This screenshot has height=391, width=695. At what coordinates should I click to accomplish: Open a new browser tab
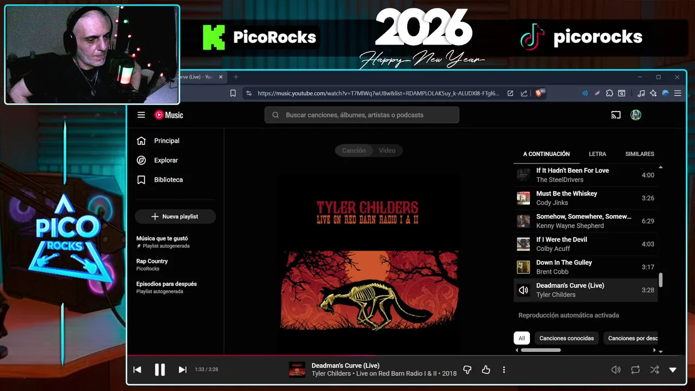click(236, 77)
